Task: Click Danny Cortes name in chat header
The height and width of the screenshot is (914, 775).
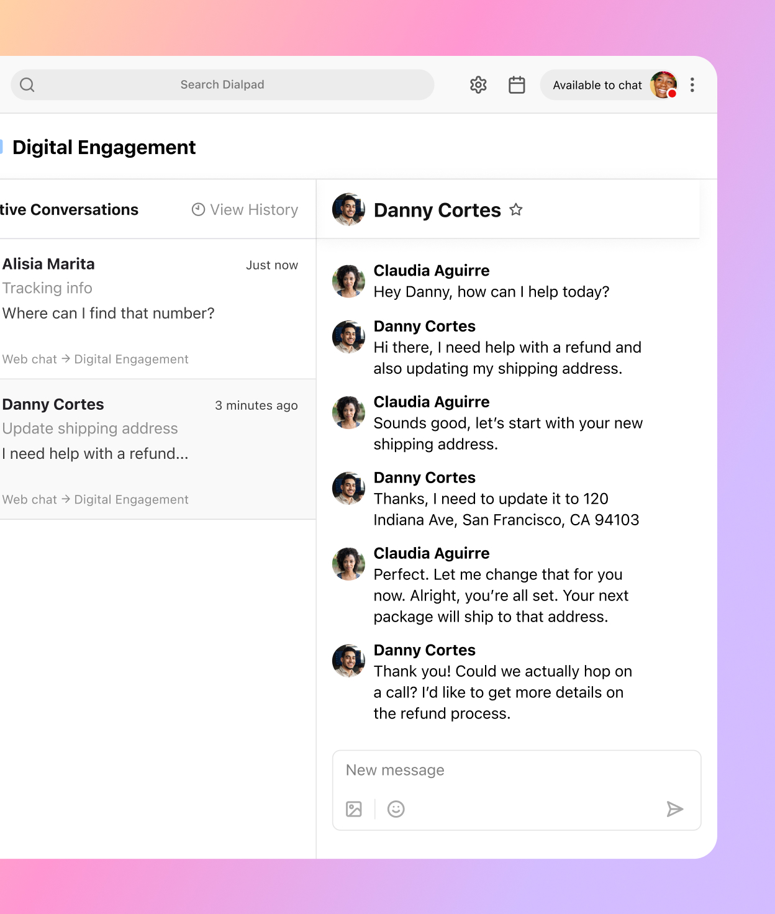Action: (x=437, y=210)
